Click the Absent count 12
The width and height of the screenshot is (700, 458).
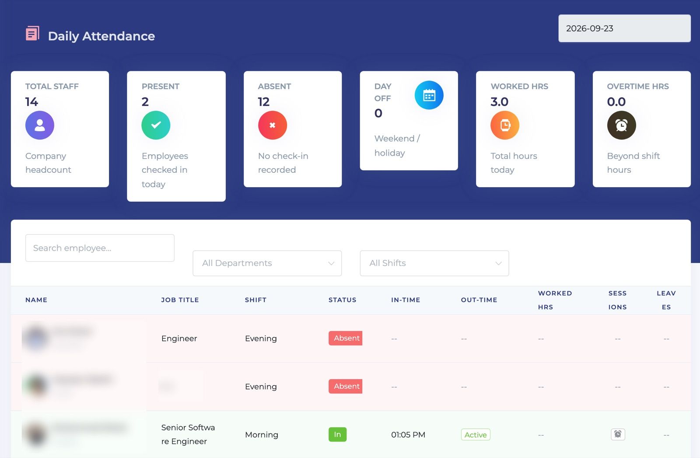pos(264,101)
